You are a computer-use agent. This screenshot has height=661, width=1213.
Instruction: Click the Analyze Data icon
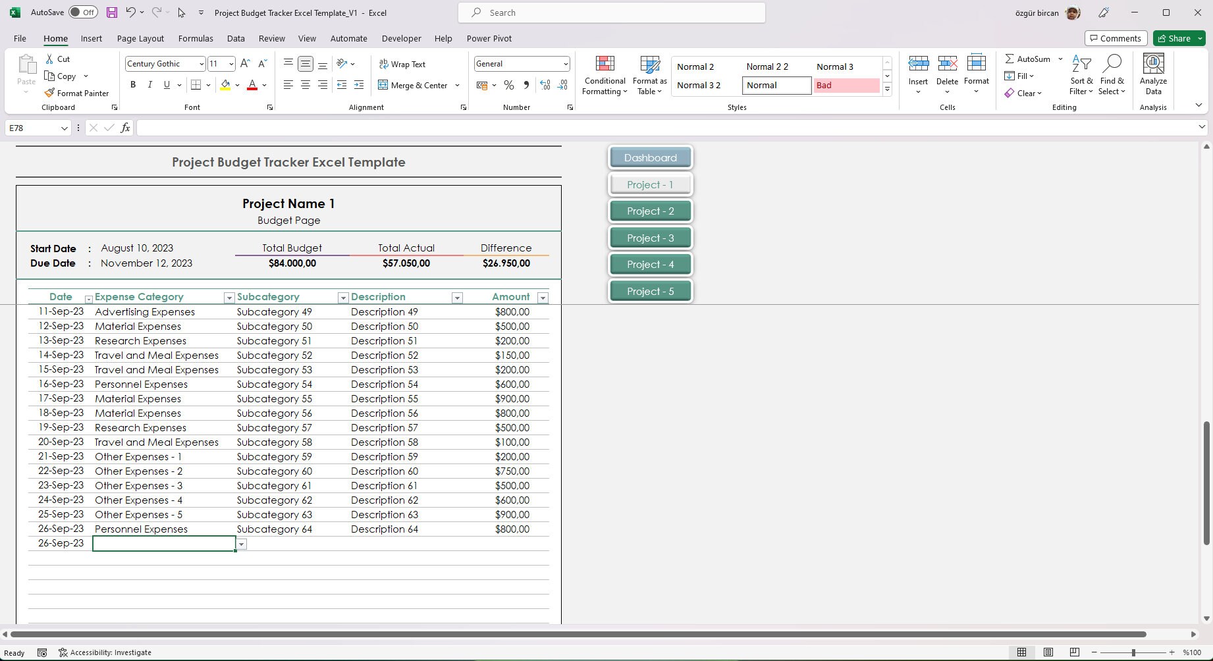coord(1153,74)
